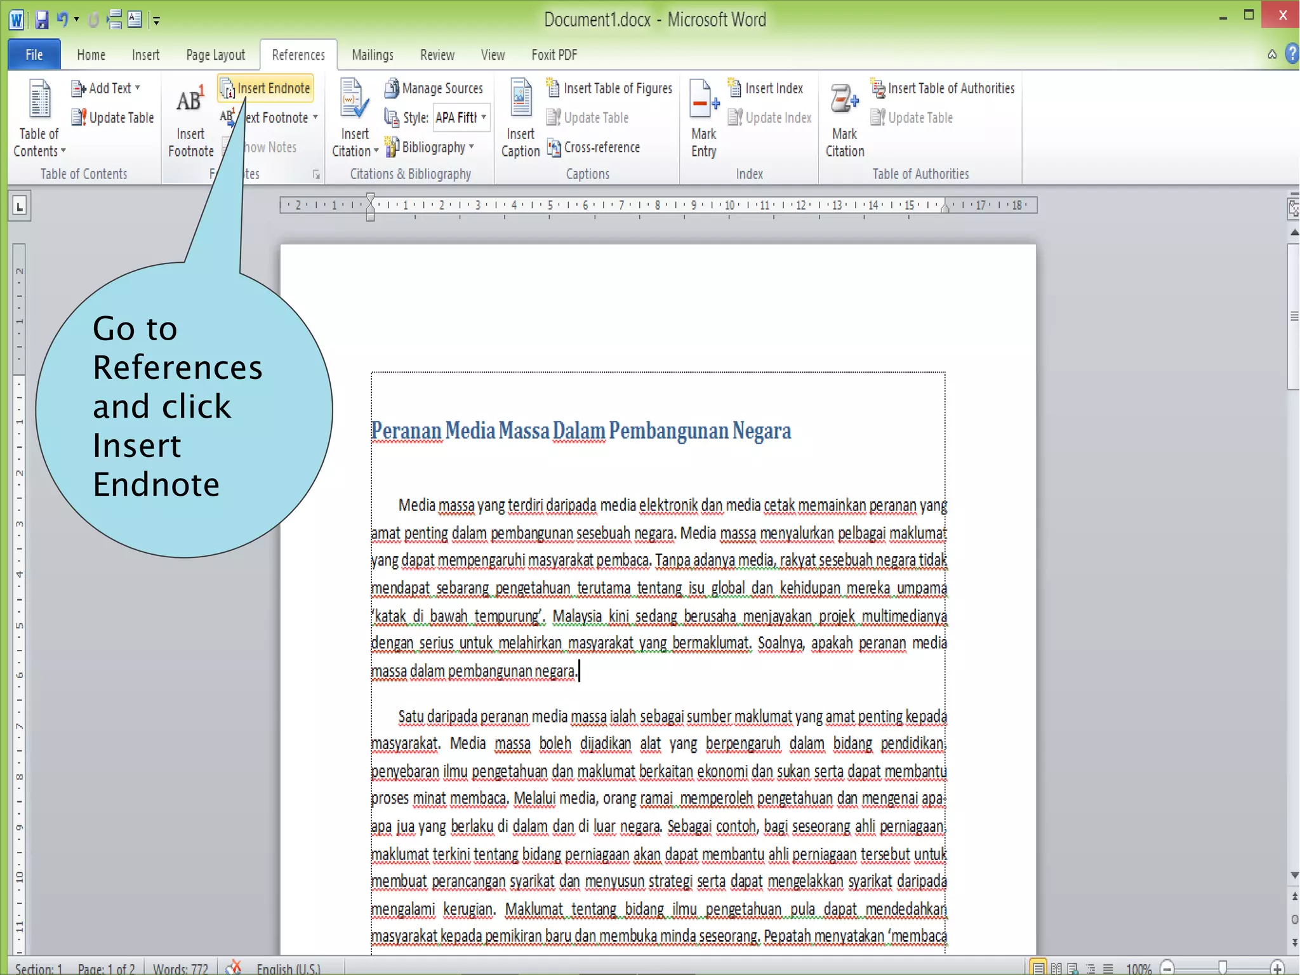Click Update Table in Table of Contents group

[x=113, y=117]
